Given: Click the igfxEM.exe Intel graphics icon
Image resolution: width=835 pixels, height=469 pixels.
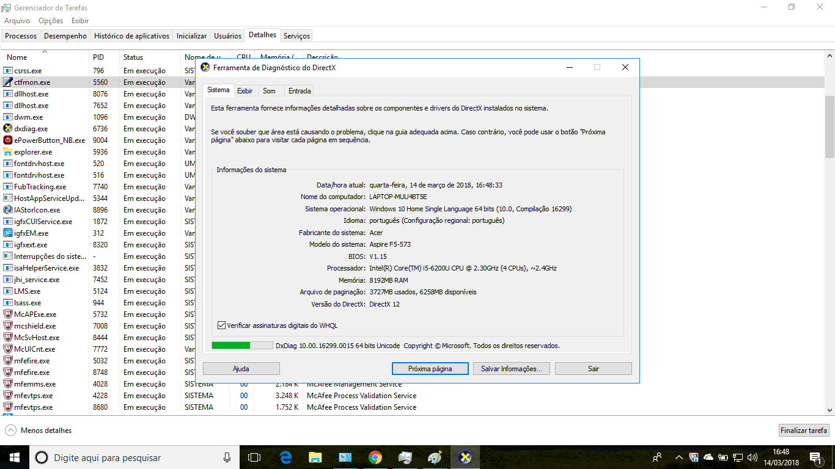Looking at the screenshot, I should point(8,233).
